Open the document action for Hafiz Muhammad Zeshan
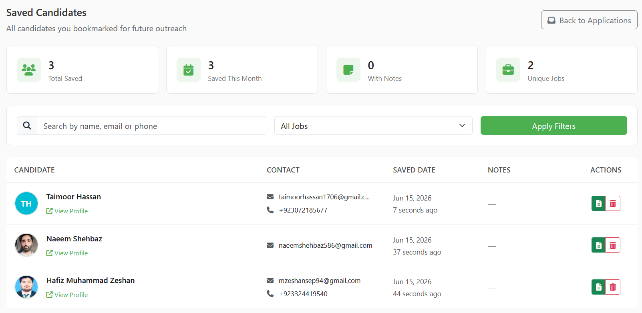Viewport: 642px width, 313px height. click(x=598, y=287)
